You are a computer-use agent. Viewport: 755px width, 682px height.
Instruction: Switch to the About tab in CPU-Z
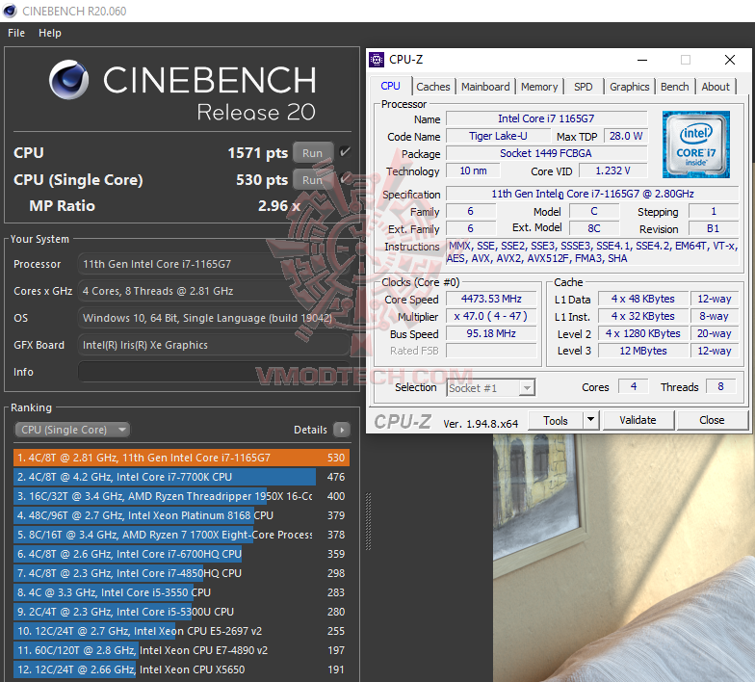point(716,87)
